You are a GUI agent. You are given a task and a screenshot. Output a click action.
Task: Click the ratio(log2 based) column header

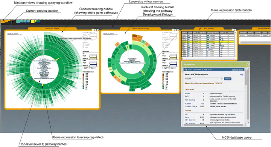pyautogui.click(x=213, y=33)
